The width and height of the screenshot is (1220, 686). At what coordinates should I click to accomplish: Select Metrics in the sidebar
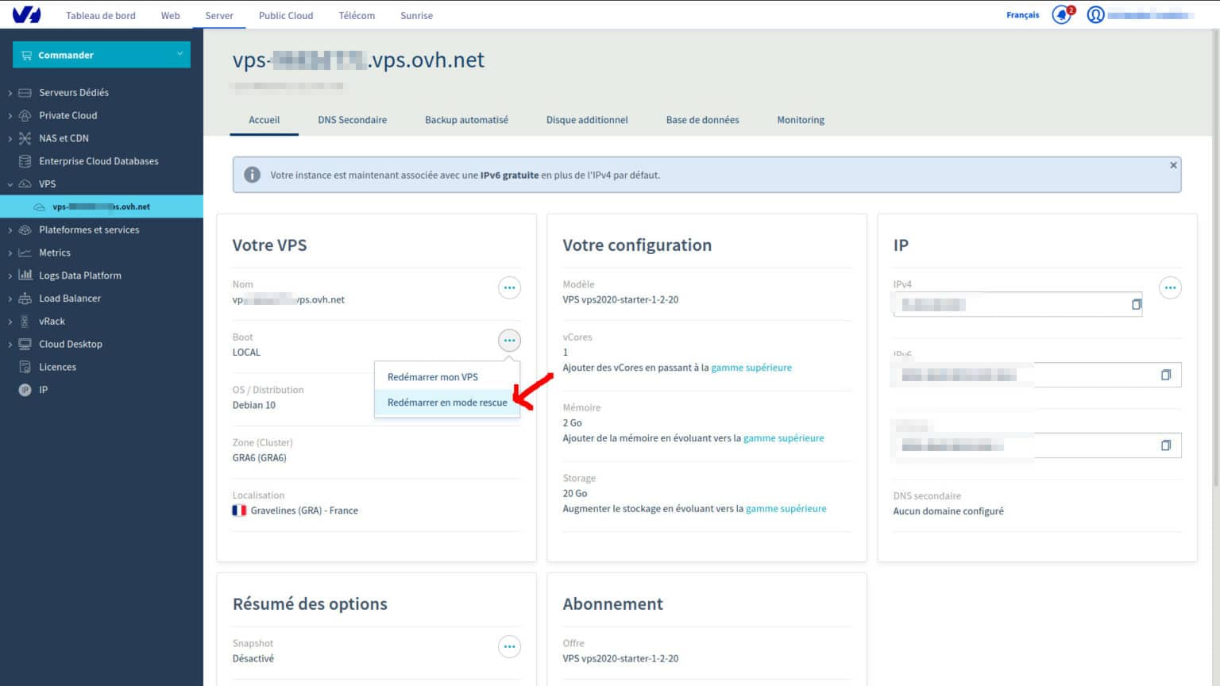coord(55,252)
